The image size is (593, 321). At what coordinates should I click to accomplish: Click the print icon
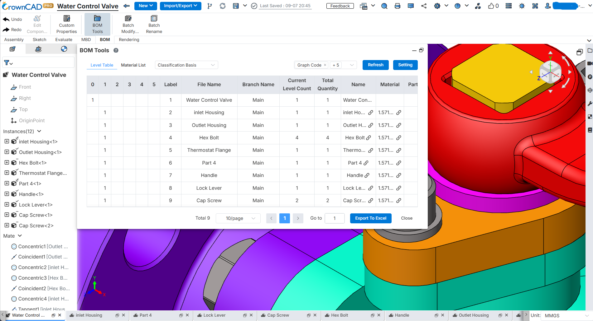tap(398, 6)
